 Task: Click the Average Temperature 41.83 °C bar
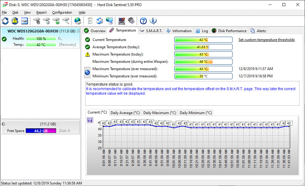coord(203,47)
